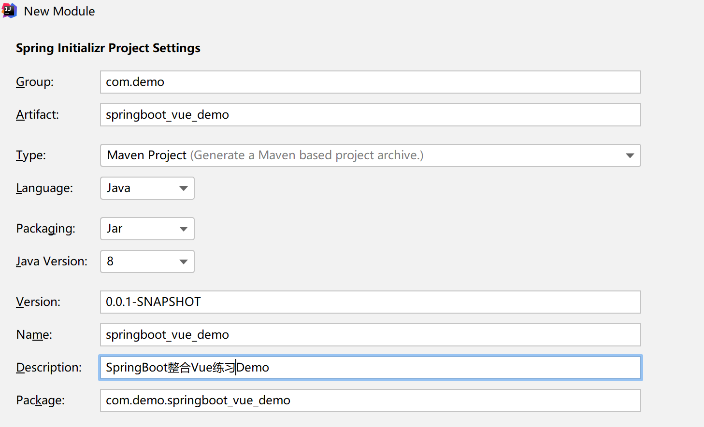Screen dimensions: 704x427
Task: Click the Artifact text field
Action: [370, 115]
